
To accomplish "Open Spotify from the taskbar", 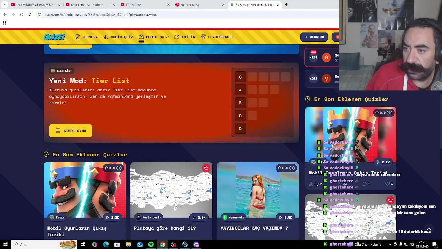I will (151, 245).
